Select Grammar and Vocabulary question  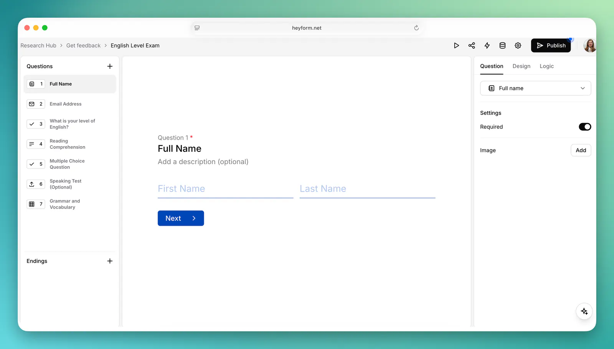[70, 204]
